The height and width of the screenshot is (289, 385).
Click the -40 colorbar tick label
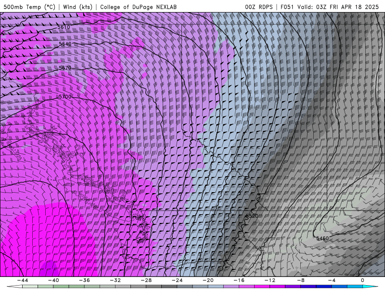point(53,280)
